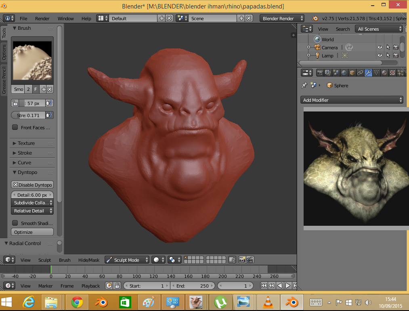Click the OpenGL render active viewport icon
The image size is (409, 311).
[242, 260]
